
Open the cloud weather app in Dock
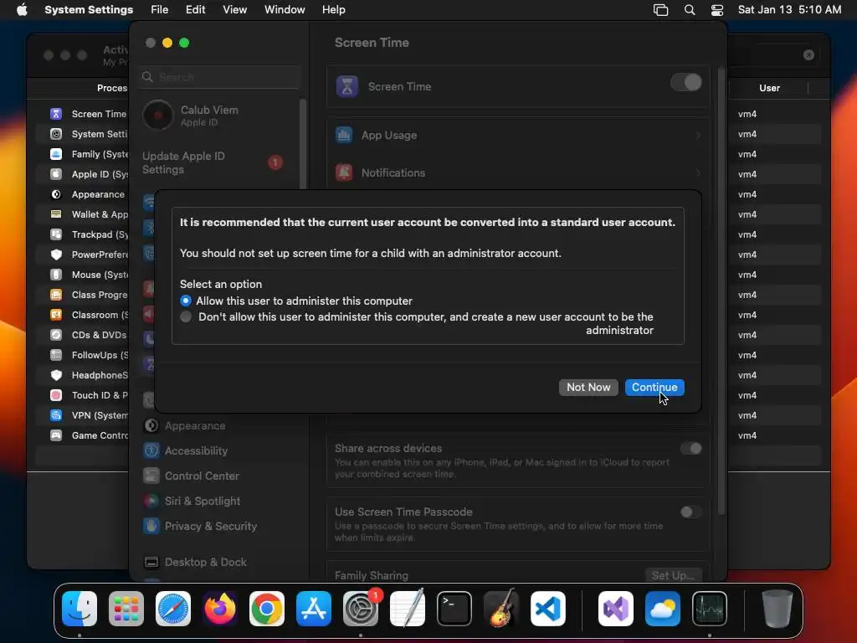pos(663,609)
